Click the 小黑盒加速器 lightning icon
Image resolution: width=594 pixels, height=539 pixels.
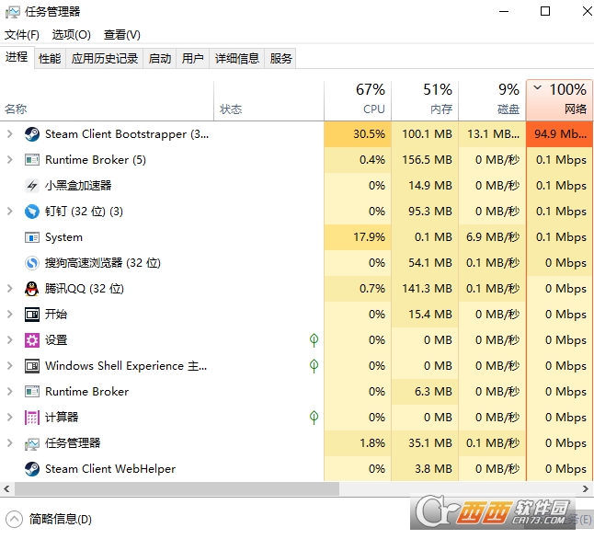(32, 186)
